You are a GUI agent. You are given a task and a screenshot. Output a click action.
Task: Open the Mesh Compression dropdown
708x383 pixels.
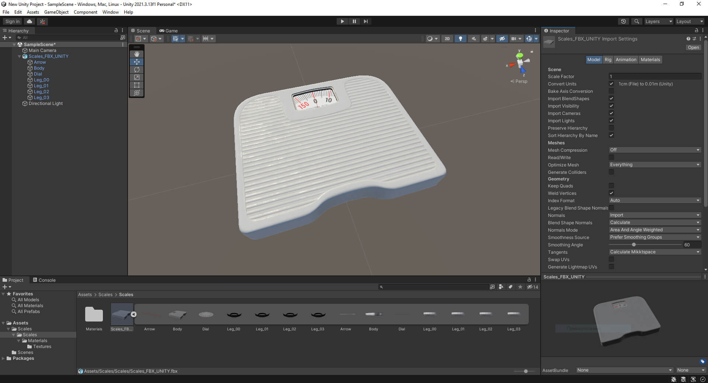click(655, 150)
